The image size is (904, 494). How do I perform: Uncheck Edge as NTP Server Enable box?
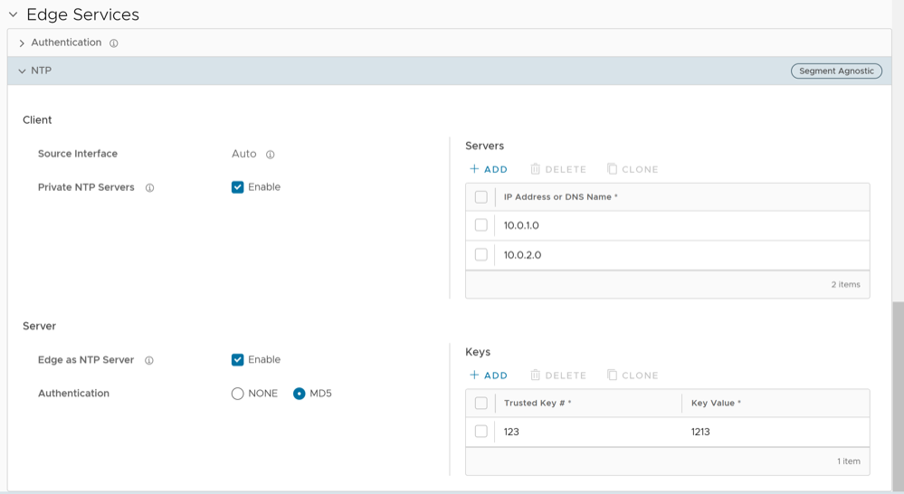pos(238,360)
